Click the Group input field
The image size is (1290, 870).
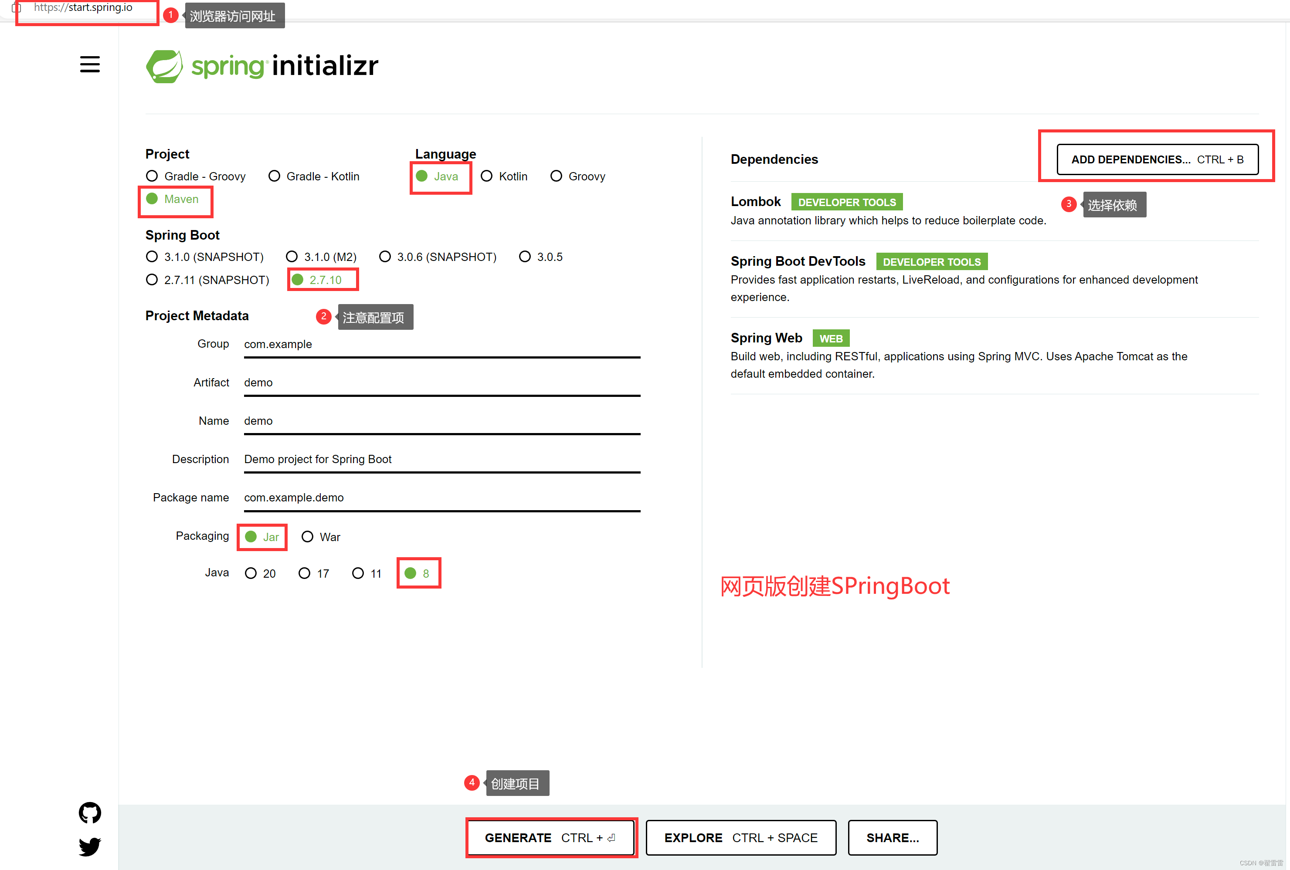[x=442, y=345]
